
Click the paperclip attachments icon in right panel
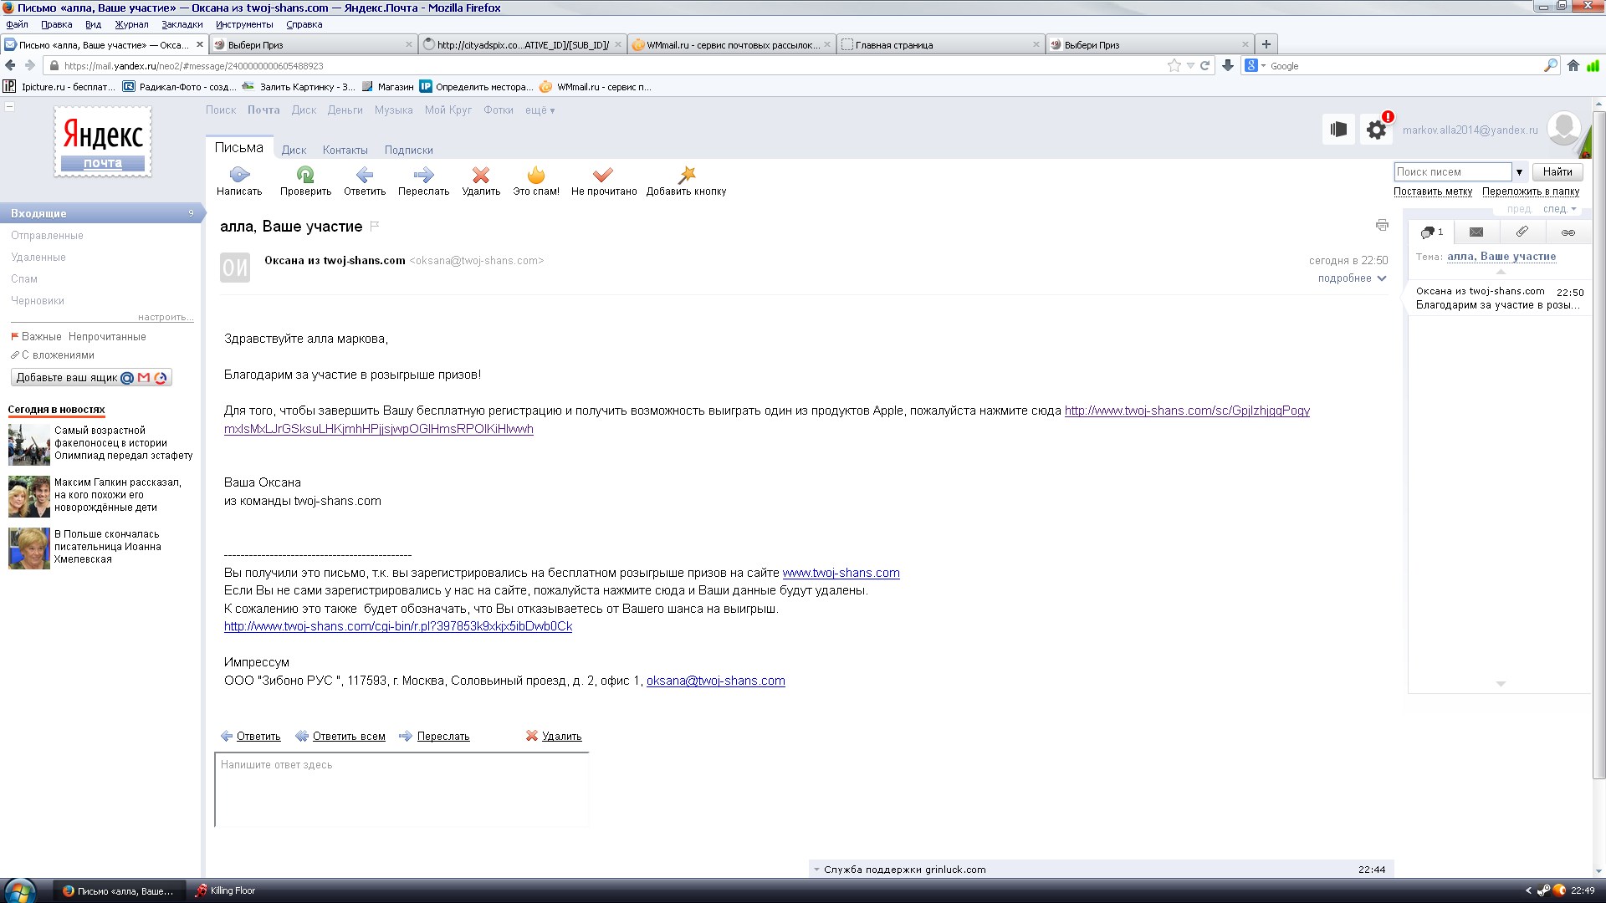pyautogui.click(x=1522, y=232)
